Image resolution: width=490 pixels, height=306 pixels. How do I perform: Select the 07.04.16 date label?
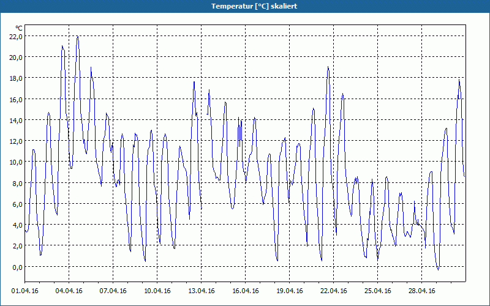(113, 291)
